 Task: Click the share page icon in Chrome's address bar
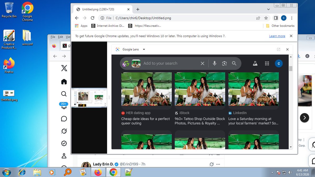coord(258,18)
